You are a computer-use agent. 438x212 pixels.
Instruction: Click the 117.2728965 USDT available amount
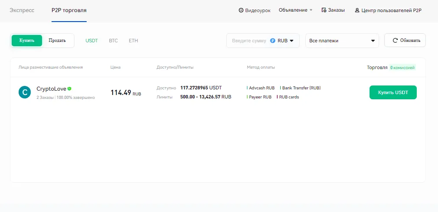point(201,88)
